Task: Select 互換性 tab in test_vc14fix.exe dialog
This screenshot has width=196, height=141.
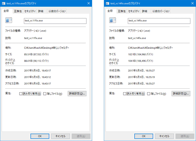Action: tap(122, 11)
